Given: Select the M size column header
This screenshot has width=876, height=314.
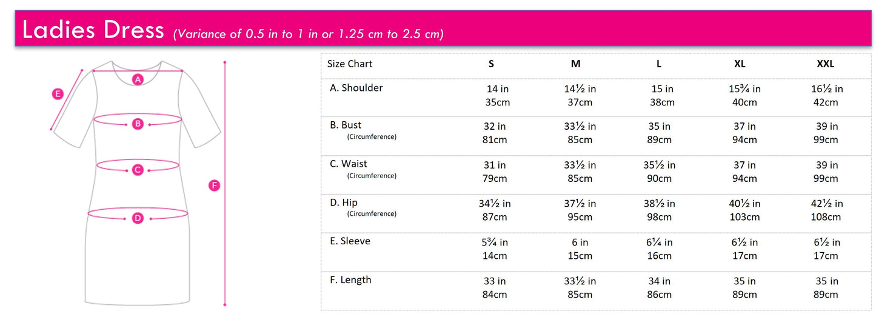Looking at the screenshot, I should click(576, 64).
